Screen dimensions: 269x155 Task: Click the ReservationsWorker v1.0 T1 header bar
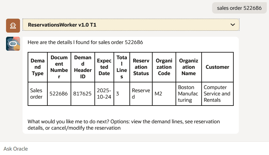tap(131, 25)
